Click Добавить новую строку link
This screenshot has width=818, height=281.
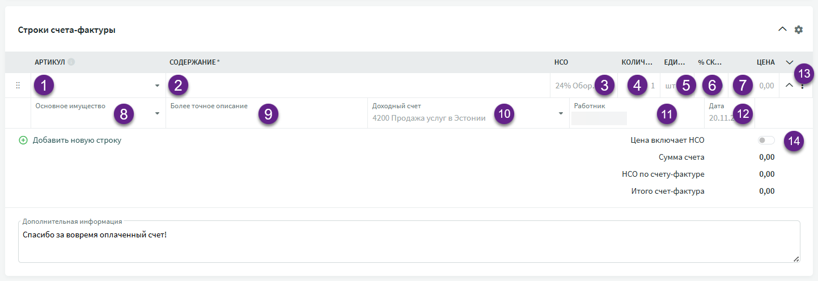click(77, 140)
